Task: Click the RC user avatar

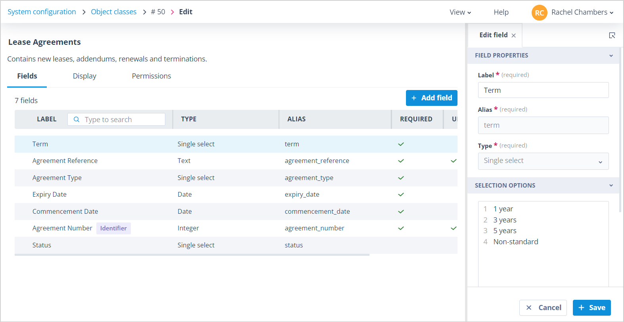Action: (x=539, y=12)
